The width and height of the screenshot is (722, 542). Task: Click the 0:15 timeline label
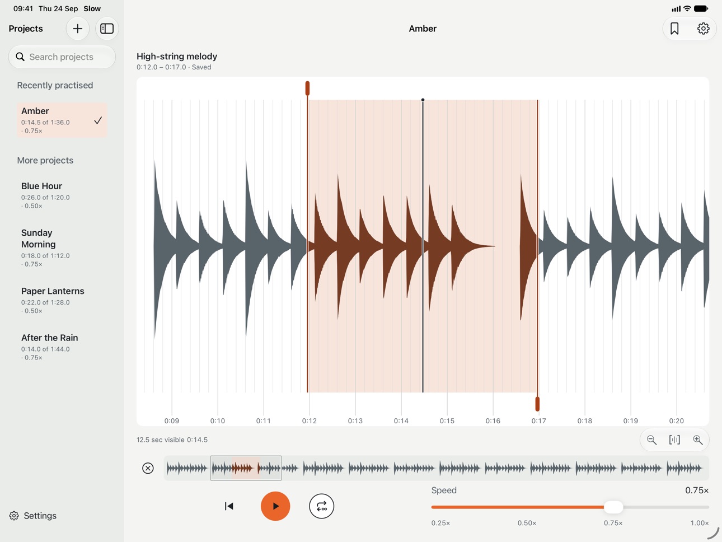tap(447, 420)
